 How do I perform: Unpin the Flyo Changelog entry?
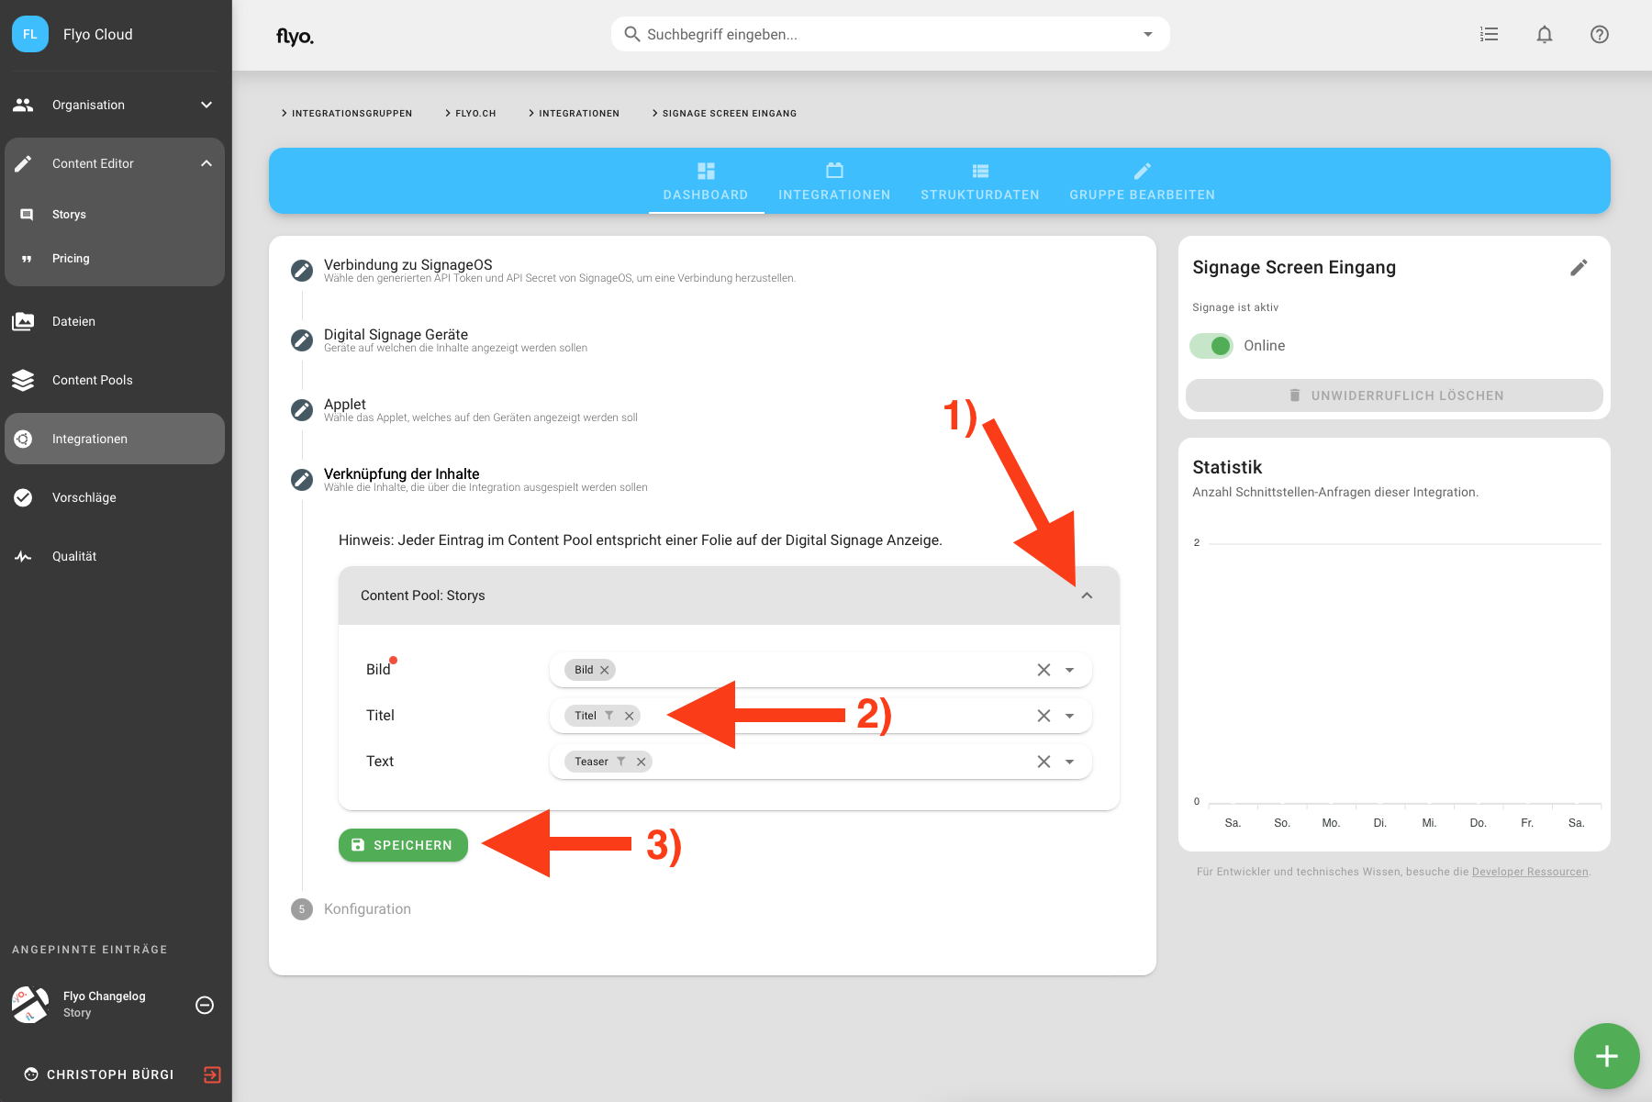point(205,1005)
